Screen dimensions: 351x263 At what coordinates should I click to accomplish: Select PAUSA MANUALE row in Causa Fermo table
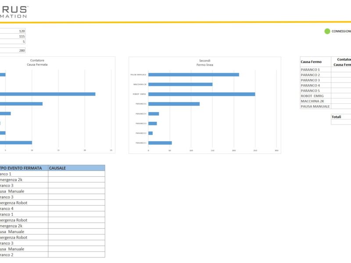(315, 107)
